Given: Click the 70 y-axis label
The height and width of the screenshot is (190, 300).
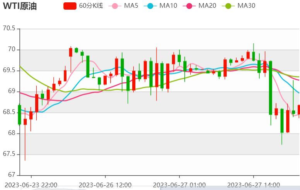Looking at the screenshot, I should (12, 49).
